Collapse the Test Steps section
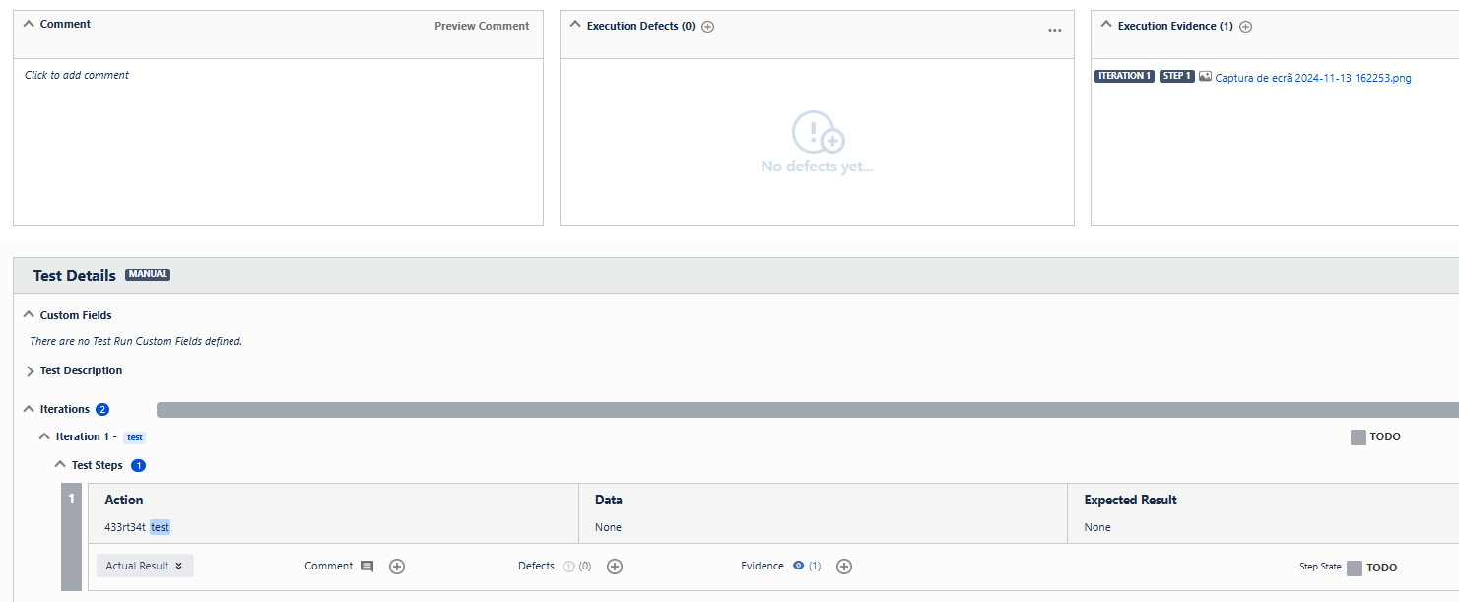The image size is (1459, 602). click(60, 465)
